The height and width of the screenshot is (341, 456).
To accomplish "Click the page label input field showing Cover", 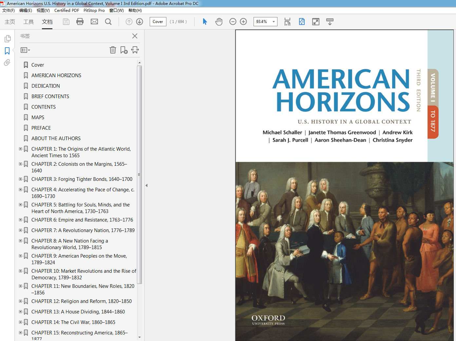I will click(x=158, y=22).
